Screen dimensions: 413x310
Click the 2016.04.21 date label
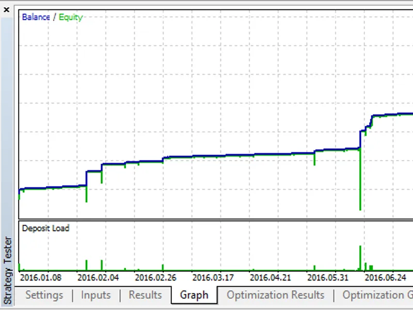(x=271, y=277)
